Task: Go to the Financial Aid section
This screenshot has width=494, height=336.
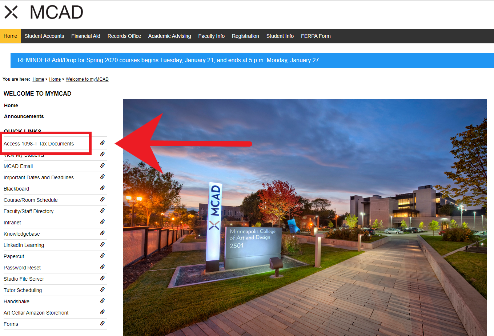Action: coord(86,36)
